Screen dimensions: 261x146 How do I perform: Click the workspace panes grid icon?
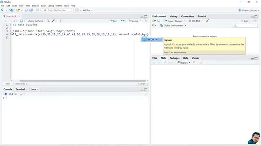tap(77, 10)
